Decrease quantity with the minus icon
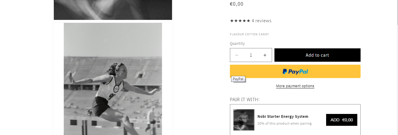Image resolution: width=398 pixels, height=135 pixels. click(x=237, y=55)
